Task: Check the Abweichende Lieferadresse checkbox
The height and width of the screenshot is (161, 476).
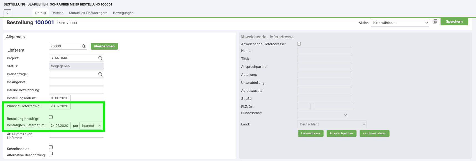Action: [299, 44]
